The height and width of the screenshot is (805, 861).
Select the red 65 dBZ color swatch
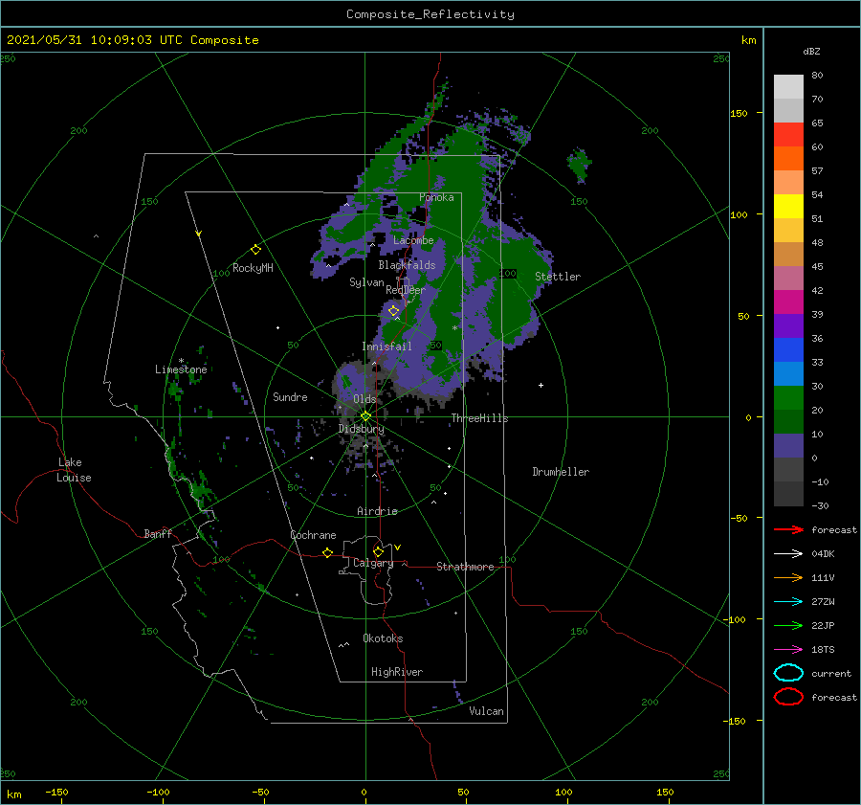[788, 135]
